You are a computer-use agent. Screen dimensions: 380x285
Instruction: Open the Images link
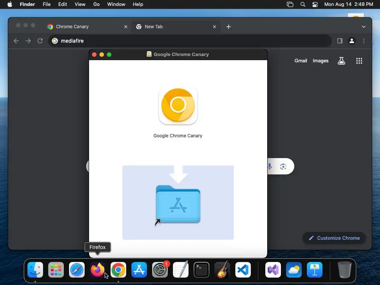pyautogui.click(x=320, y=61)
